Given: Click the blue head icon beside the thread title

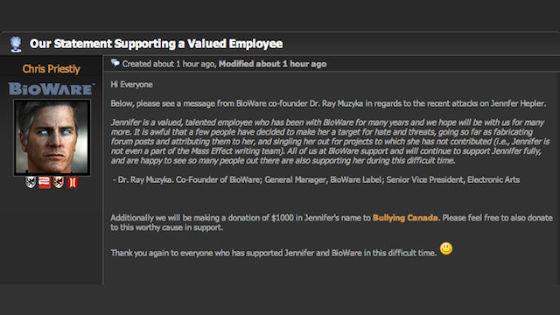Looking at the screenshot, I should (16, 44).
